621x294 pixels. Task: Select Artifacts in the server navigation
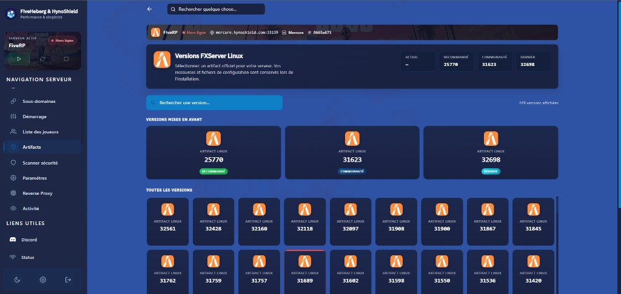pos(42,147)
